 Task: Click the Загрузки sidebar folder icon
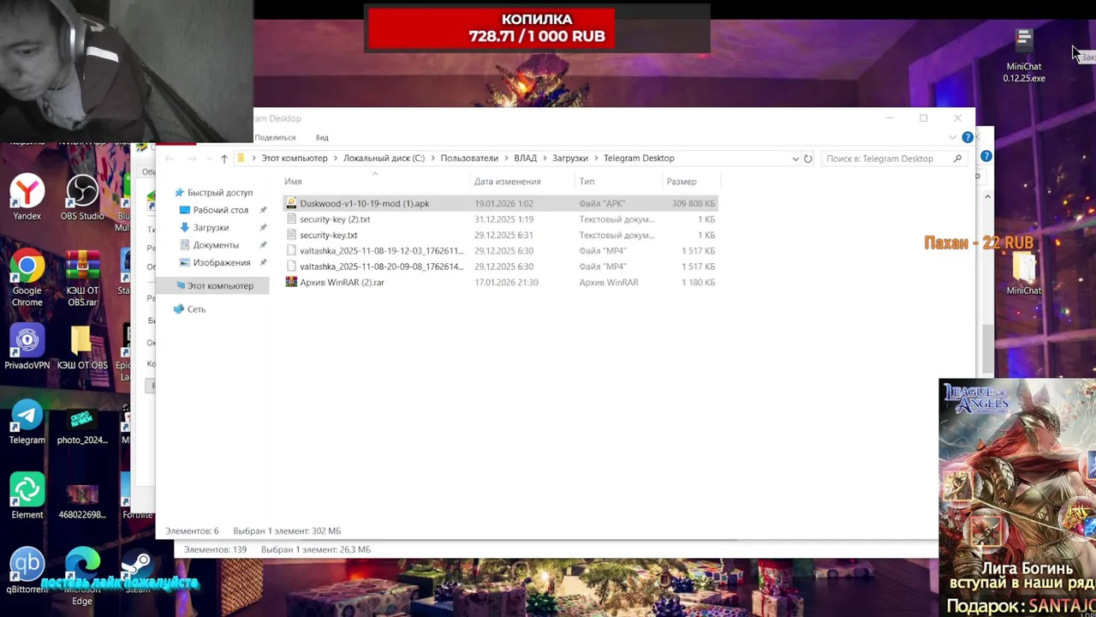pyautogui.click(x=185, y=227)
